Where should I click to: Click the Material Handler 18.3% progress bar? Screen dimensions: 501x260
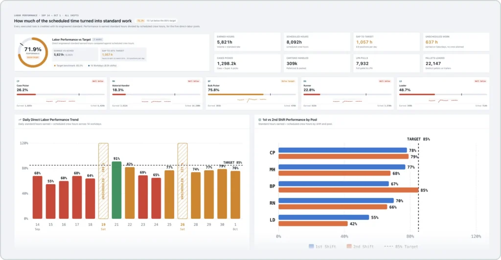point(156,94)
